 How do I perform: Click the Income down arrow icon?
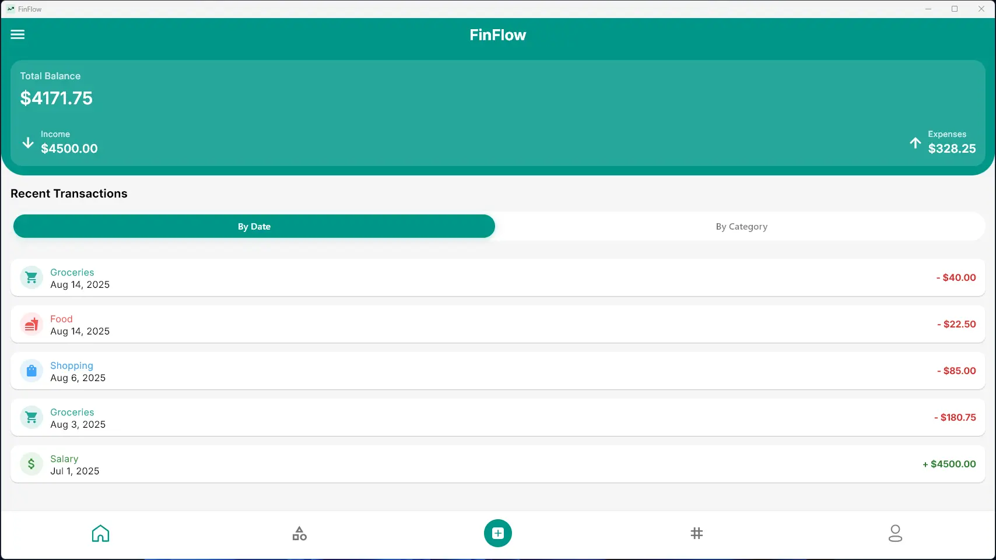point(27,143)
